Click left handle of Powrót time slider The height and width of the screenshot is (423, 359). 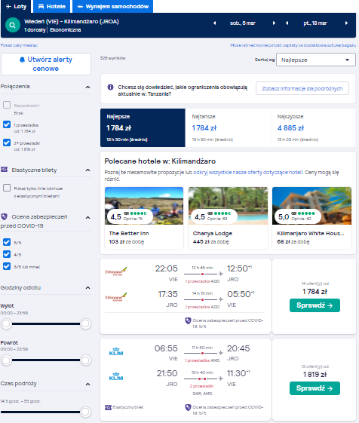tap(6, 360)
